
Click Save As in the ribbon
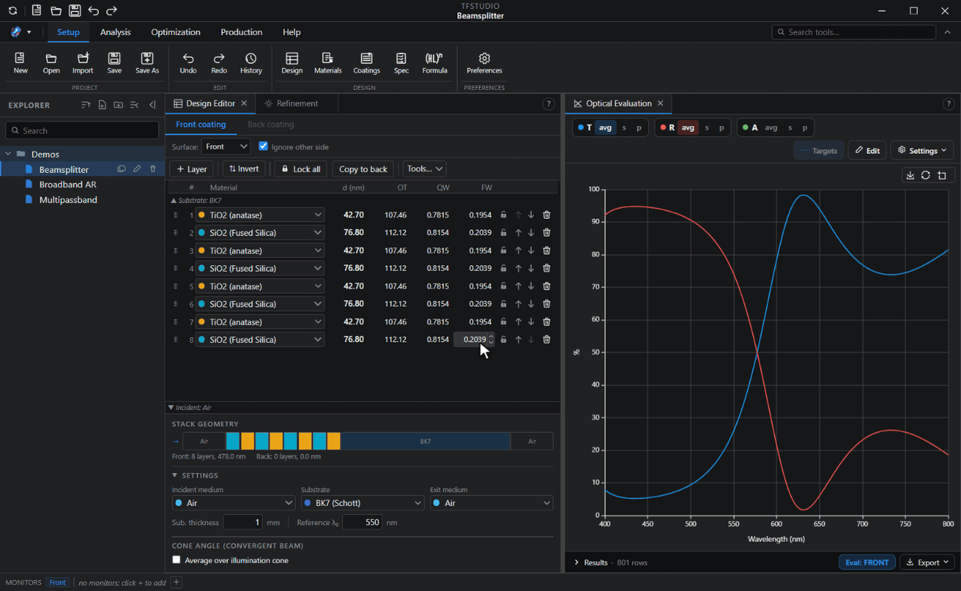(147, 63)
